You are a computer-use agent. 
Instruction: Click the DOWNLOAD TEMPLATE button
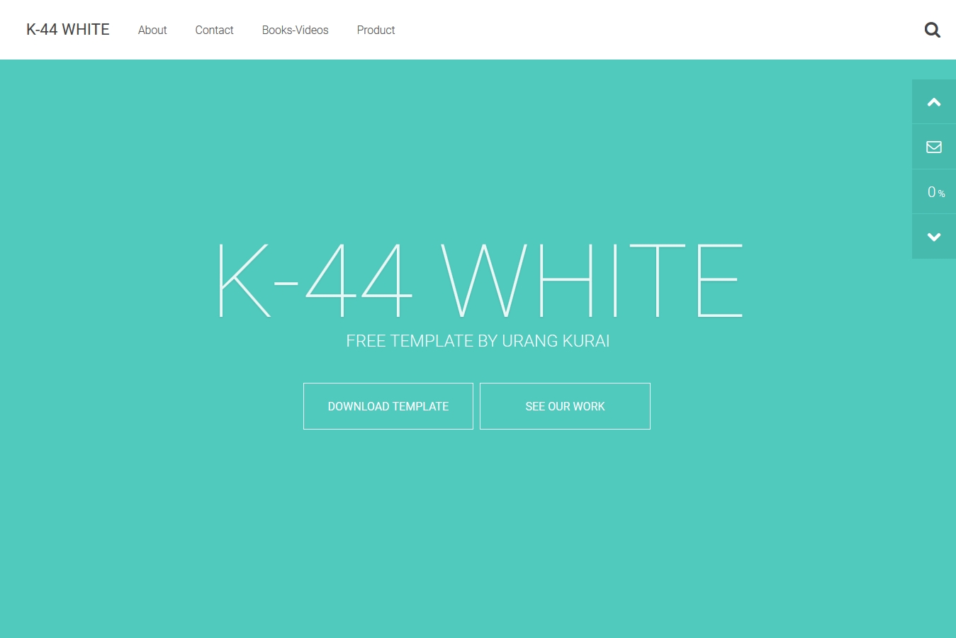pyautogui.click(x=388, y=406)
